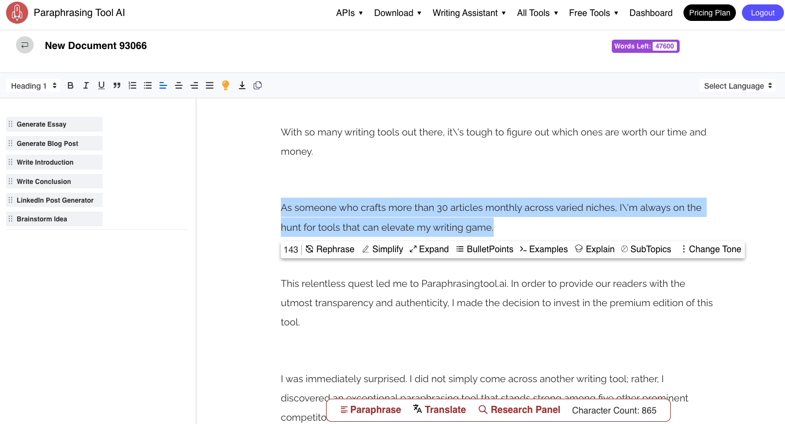The width and height of the screenshot is (785, 424).
Task: Grab the drag handle beside Generate Essay
Action: tap(10, 124)
